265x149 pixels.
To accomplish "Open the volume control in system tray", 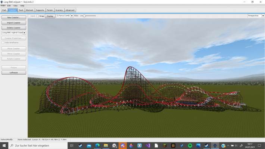I will click(x=236, y=145).
